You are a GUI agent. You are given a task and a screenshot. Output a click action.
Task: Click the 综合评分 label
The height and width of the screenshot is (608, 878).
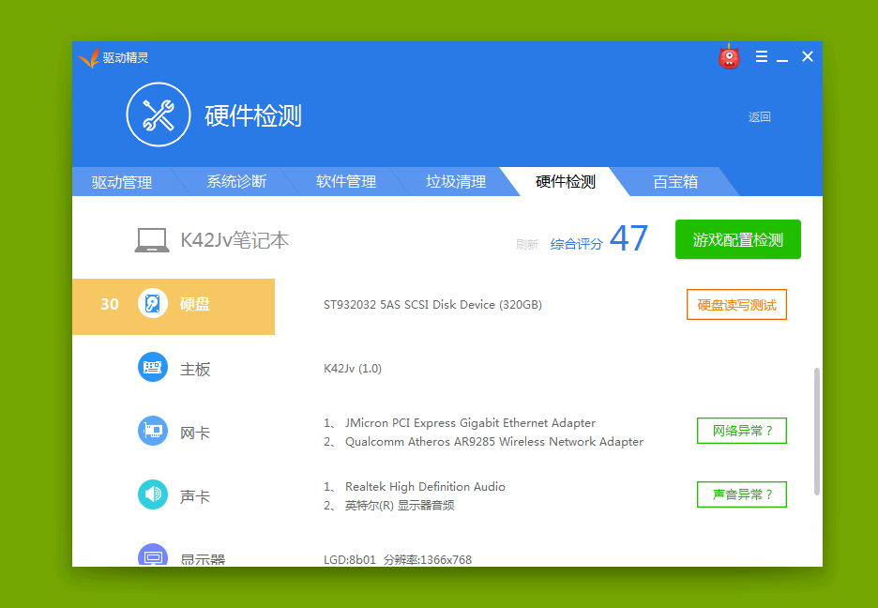click(x=577, y=244)
